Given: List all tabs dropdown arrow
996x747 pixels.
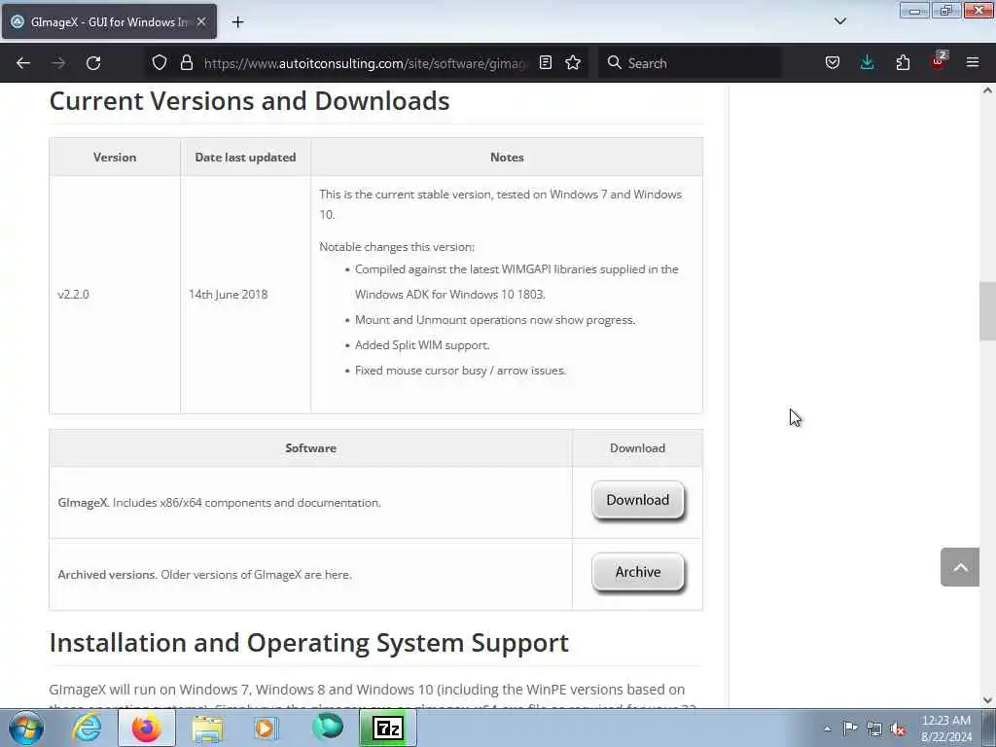Looking at the screenshot, I should [839, 21].
